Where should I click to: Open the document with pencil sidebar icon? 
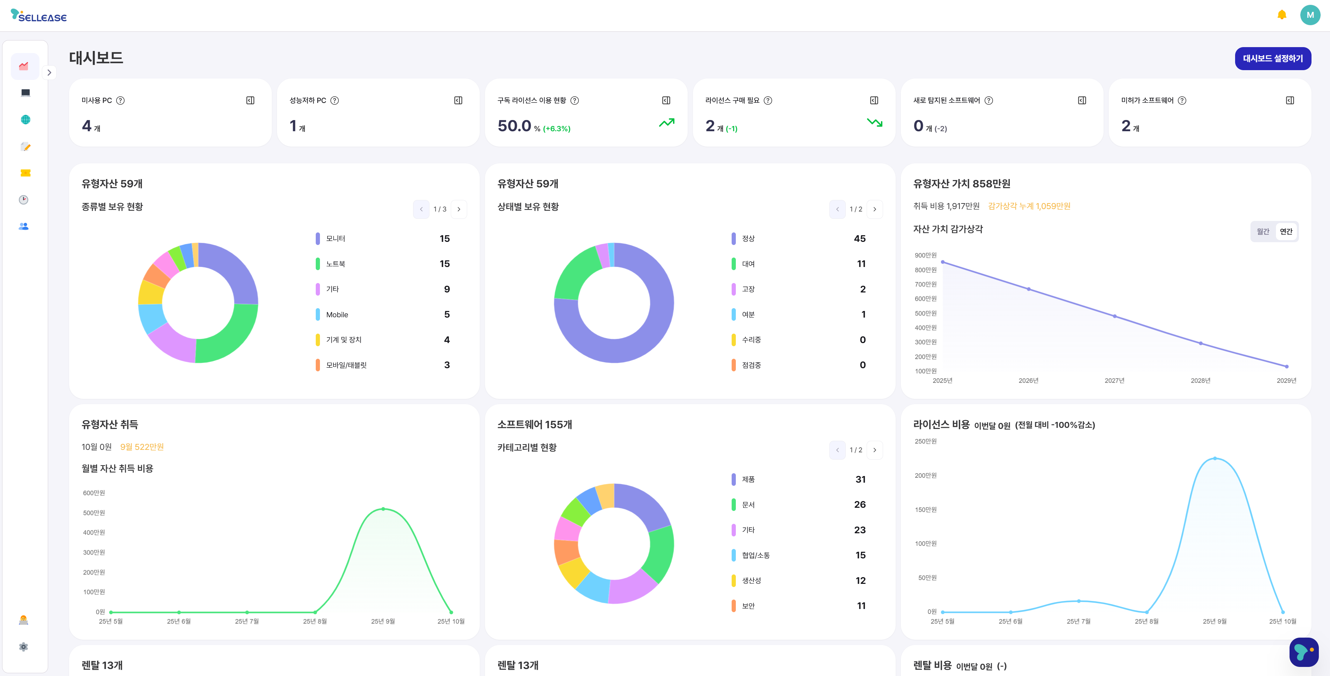[25, 147]
